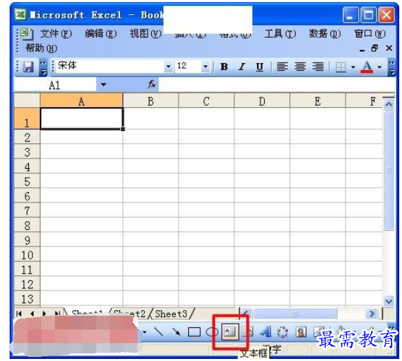Center align text
The width and height of the screenshot is (402, 361).
(x=300, y=67)
